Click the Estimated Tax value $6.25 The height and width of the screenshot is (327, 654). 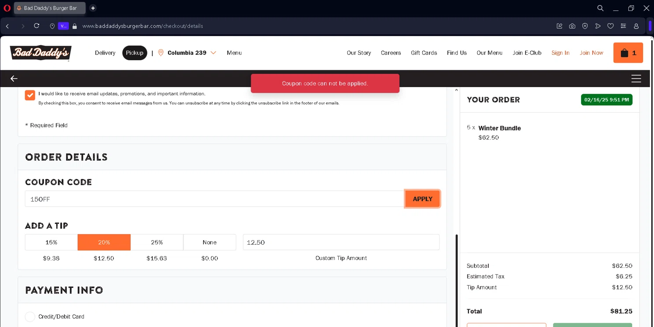click(624, 276)
